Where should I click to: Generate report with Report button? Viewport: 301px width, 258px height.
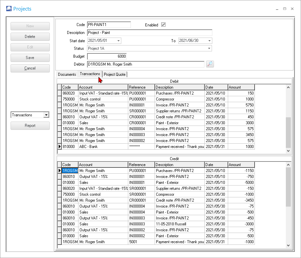tap(30, 126)
